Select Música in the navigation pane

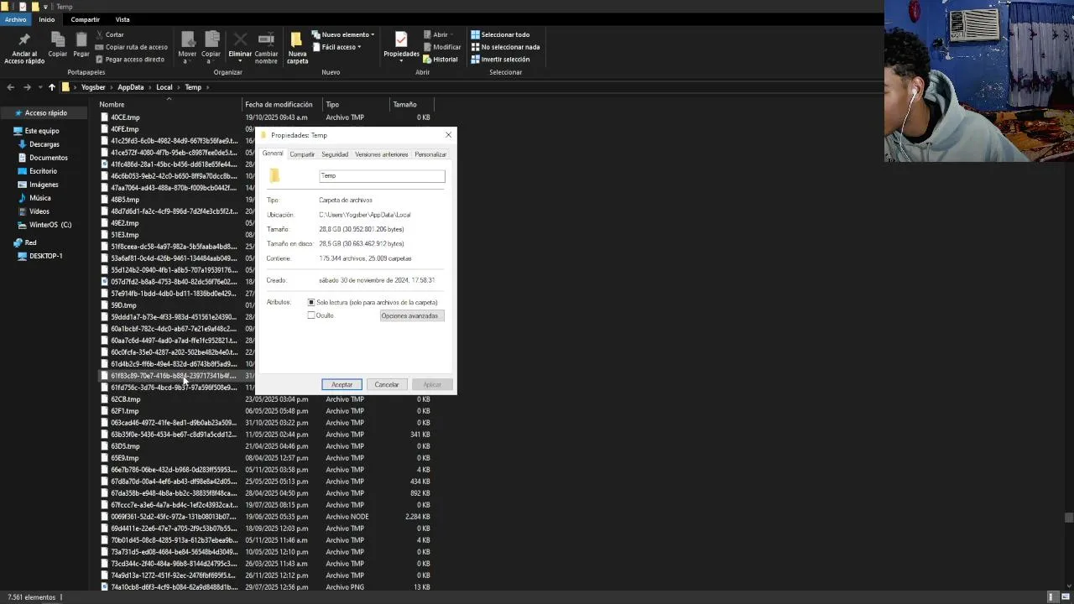point(40,198)
